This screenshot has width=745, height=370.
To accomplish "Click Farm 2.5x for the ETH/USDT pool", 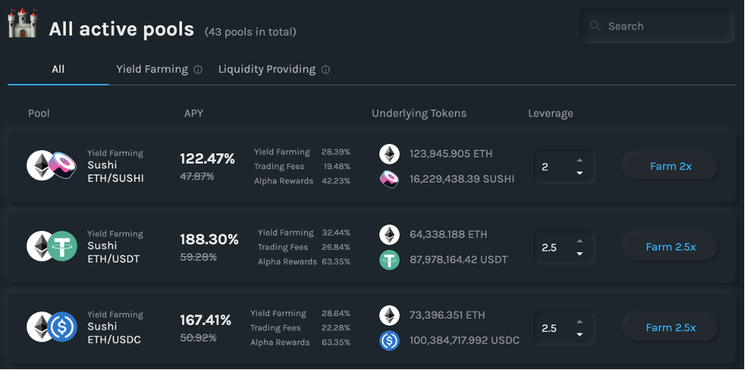I will point(670,247).
